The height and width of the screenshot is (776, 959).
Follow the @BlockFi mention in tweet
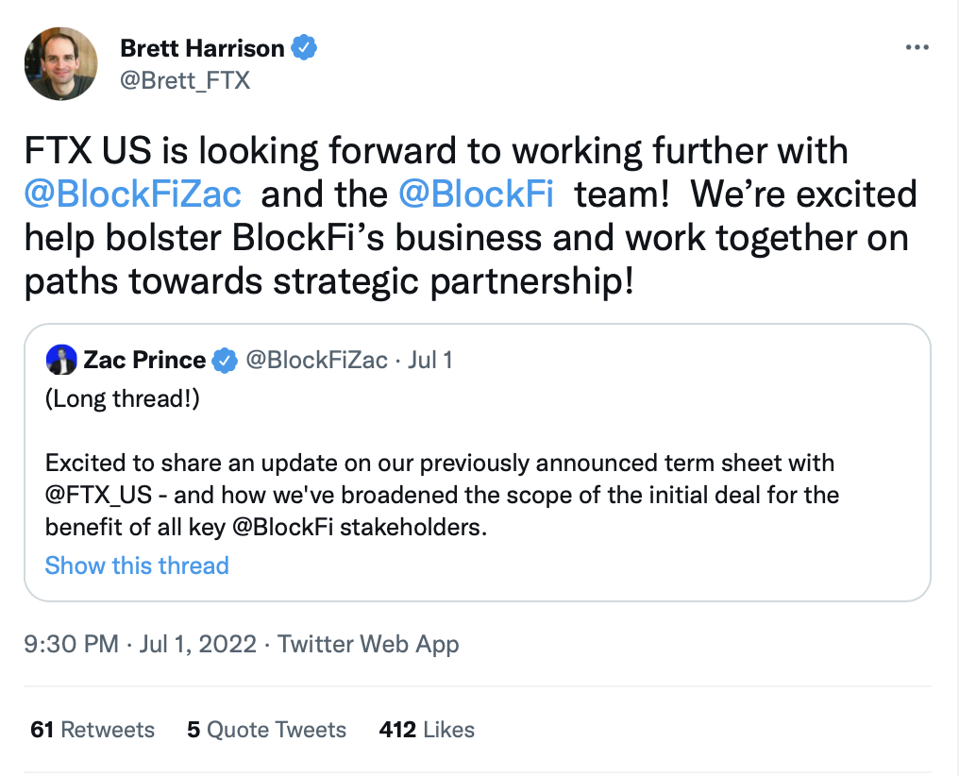point(476,194)
